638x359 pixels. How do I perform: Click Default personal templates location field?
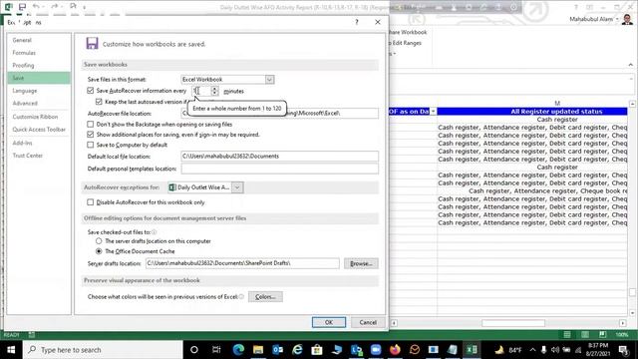tap(279, 169)
